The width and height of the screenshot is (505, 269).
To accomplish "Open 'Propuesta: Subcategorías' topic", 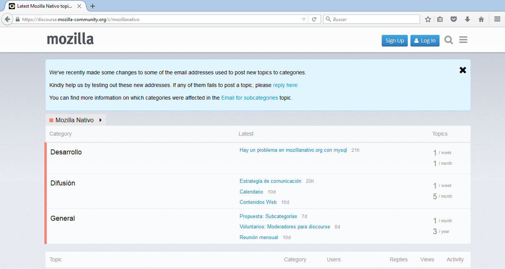I will [x=268, y=217].
